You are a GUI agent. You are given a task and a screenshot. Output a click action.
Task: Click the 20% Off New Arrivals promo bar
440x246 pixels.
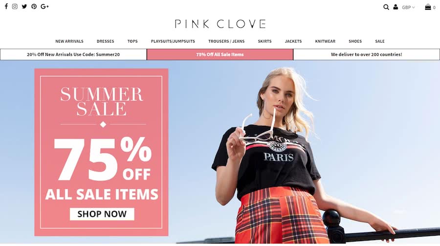tap(73, 54)
